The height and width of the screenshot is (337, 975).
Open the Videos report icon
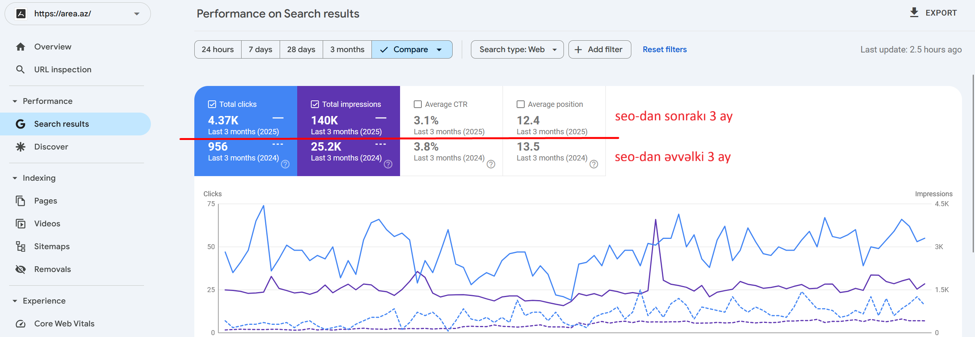pos(21,224)
